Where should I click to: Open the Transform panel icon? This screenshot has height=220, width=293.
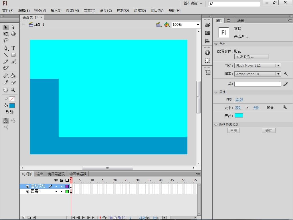pyautogui.click(x=207, y=61)
